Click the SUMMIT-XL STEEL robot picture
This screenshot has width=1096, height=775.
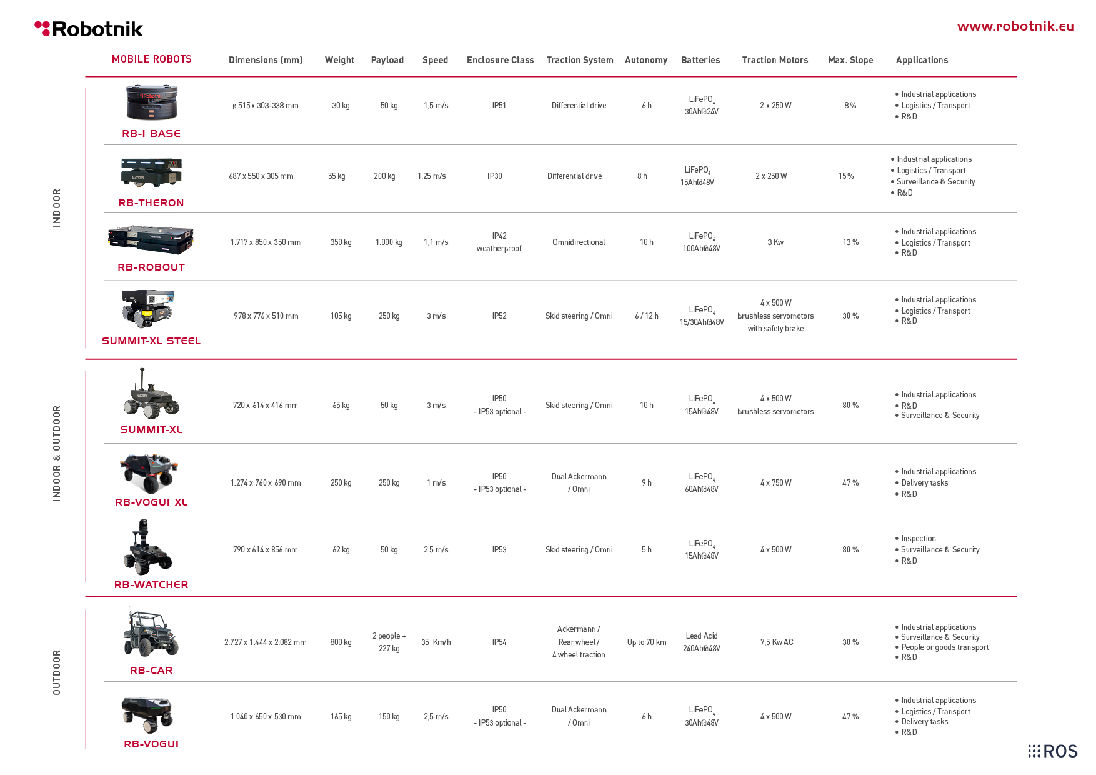pyautogui.click(x=148, y=308)
